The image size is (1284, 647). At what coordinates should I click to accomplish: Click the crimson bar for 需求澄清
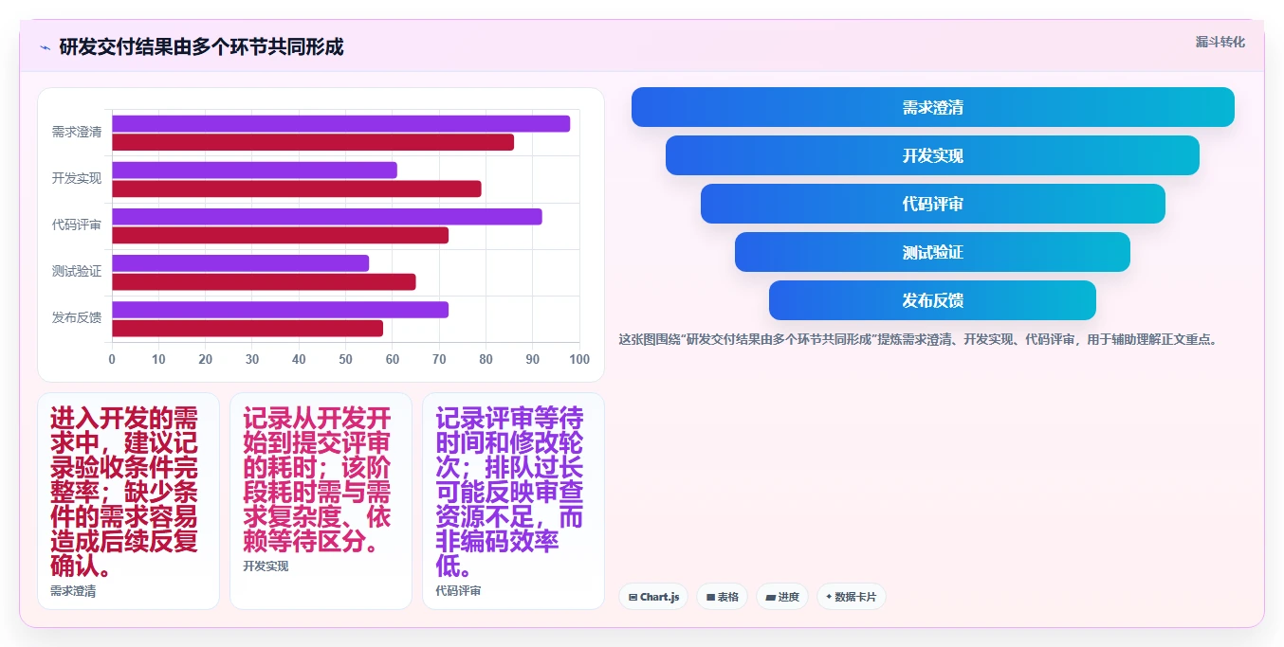[313, 142]
